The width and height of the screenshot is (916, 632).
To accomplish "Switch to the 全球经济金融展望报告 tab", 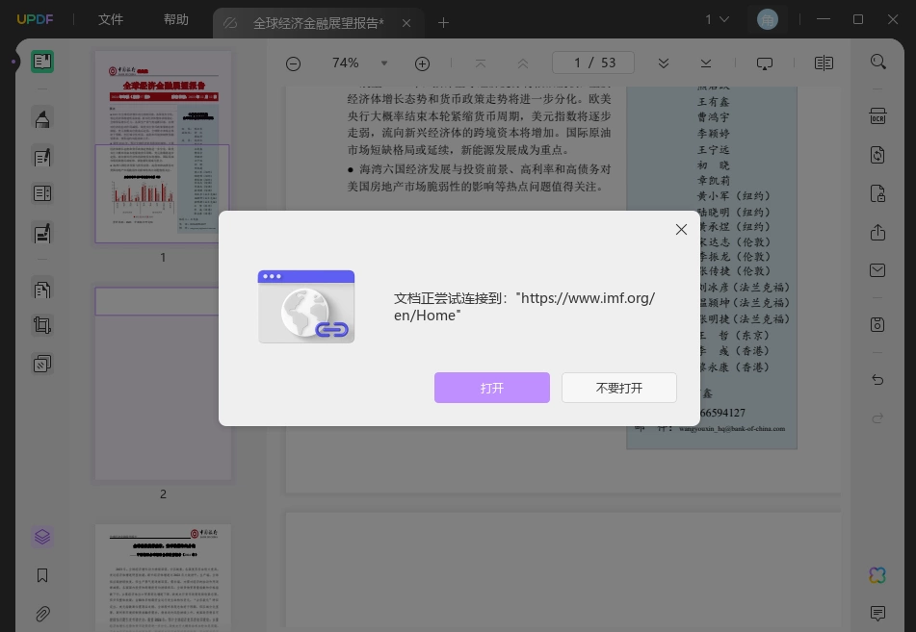I will 318,23.
